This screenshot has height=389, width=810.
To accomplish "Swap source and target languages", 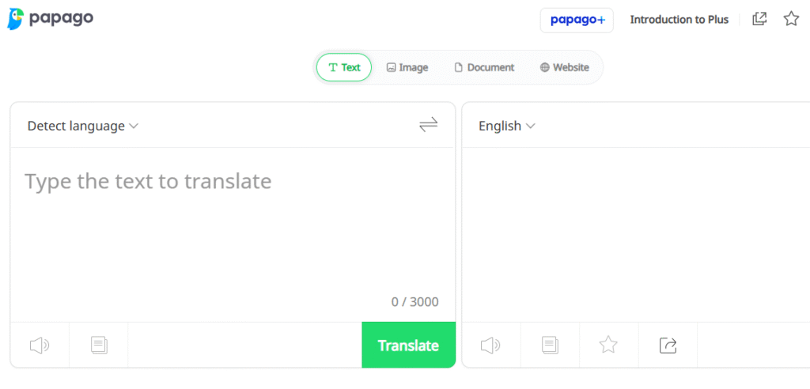I will pos(428,125).
